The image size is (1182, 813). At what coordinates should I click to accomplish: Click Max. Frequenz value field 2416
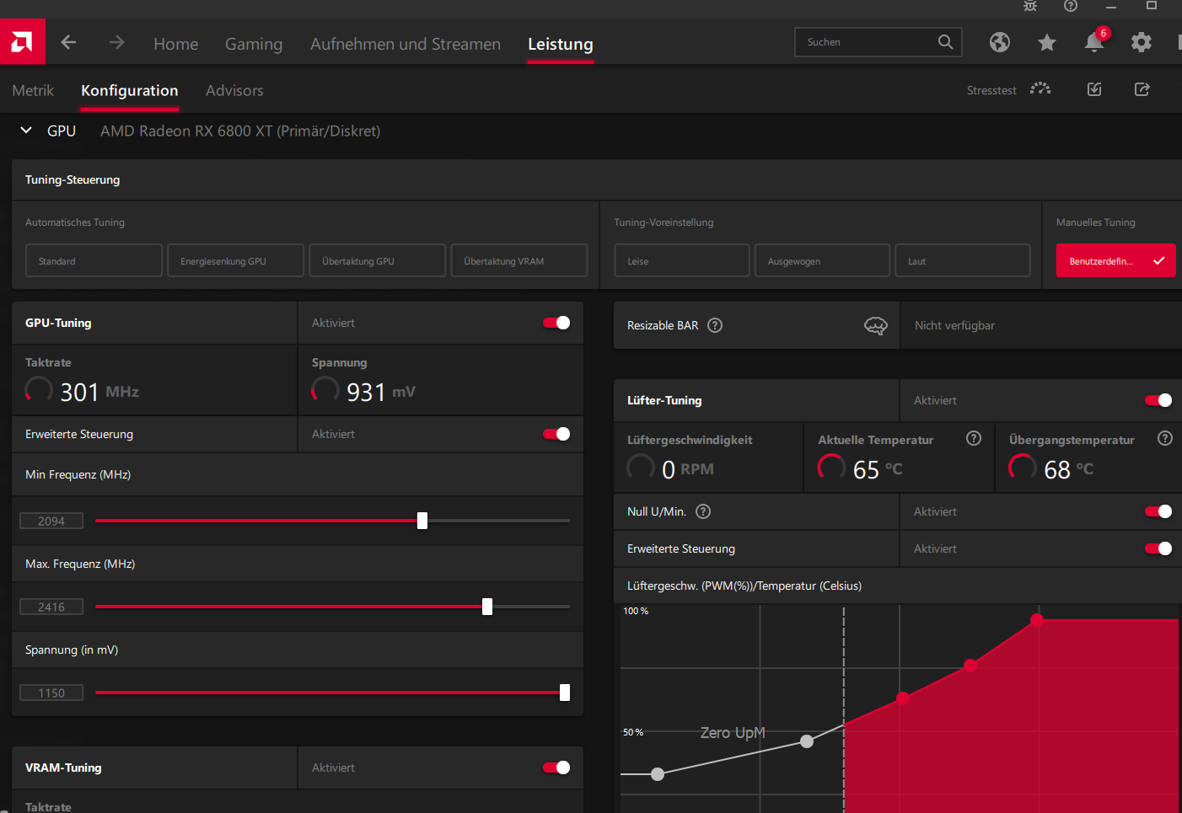(51, 607)
